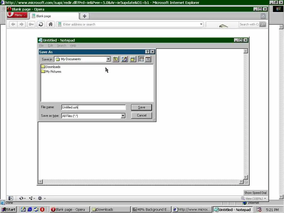
Task: Open Notepad's Edit menu
Action: tap(50, 46)
